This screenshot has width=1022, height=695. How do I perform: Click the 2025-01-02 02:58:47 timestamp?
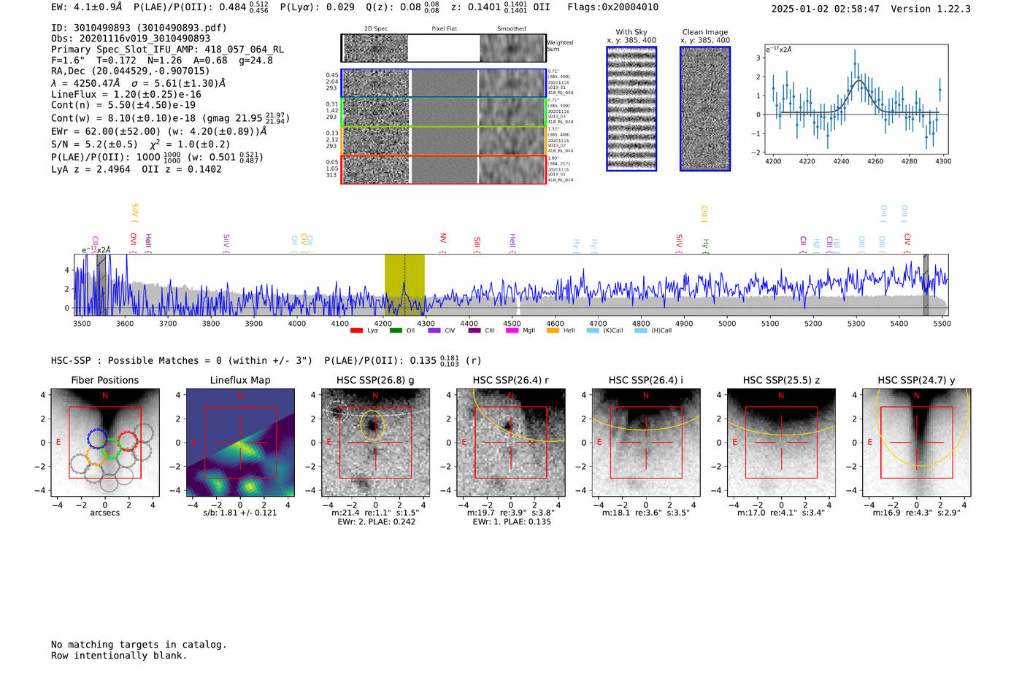pyautogui.click(x=826, y=9)
